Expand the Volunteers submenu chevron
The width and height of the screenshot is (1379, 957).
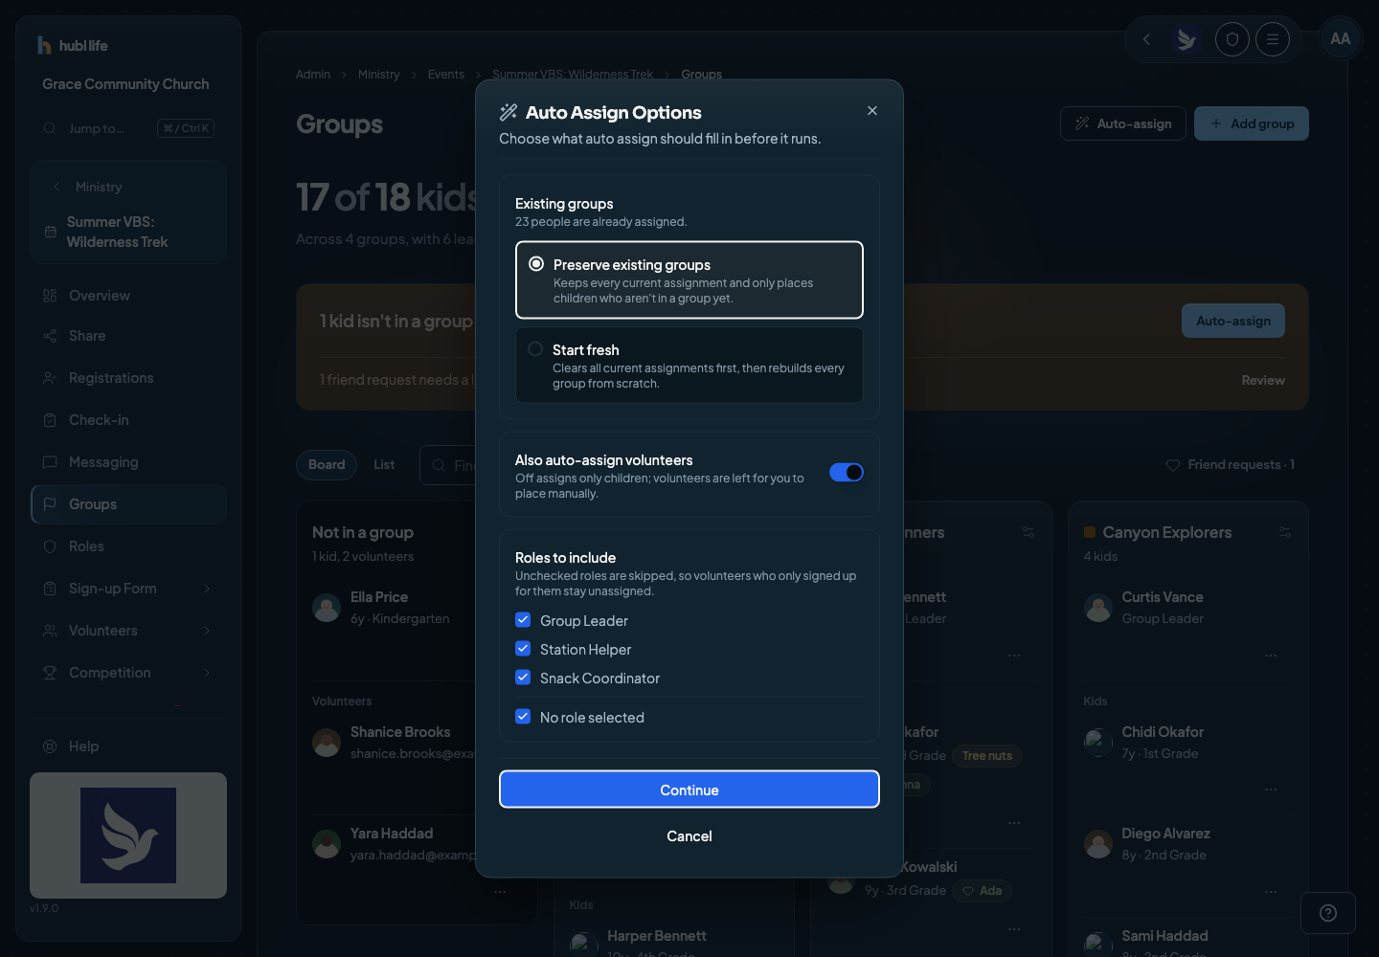coord(207,631)
